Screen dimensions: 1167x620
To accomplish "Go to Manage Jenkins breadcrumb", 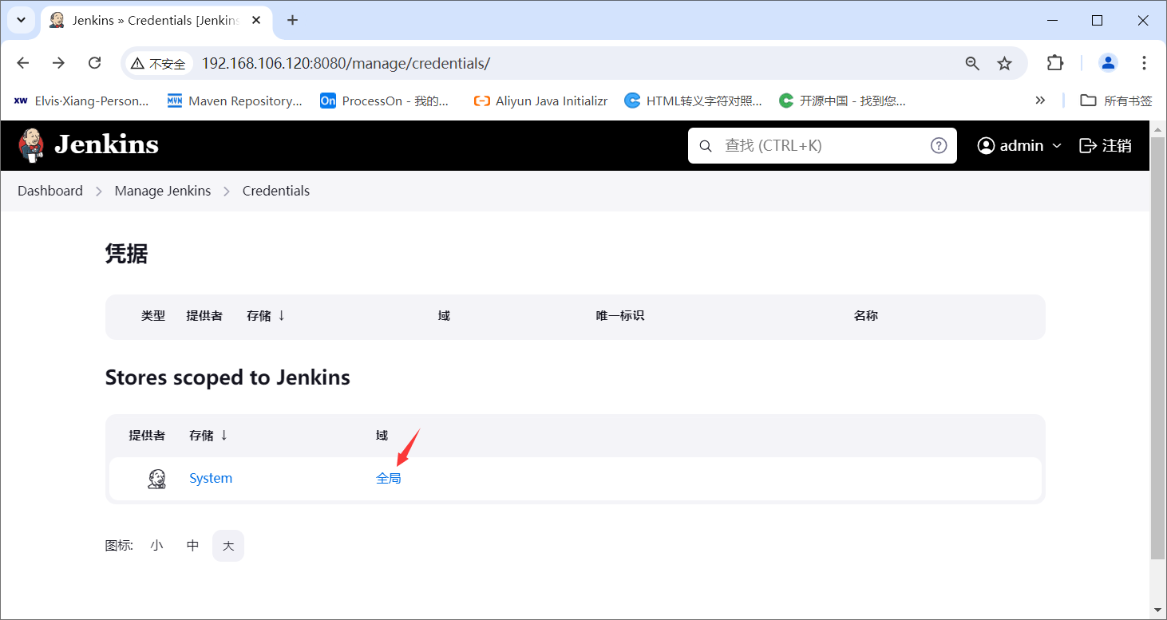I will tap(163, 191).
